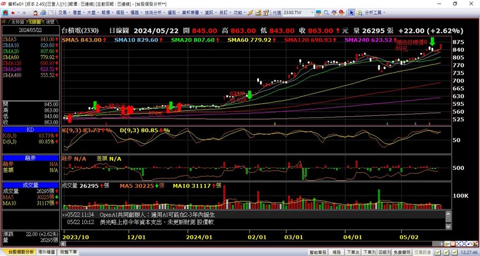Click the chart settings icon after scrollbar
The image size is (480, 256).
click(x=447, y=244)
